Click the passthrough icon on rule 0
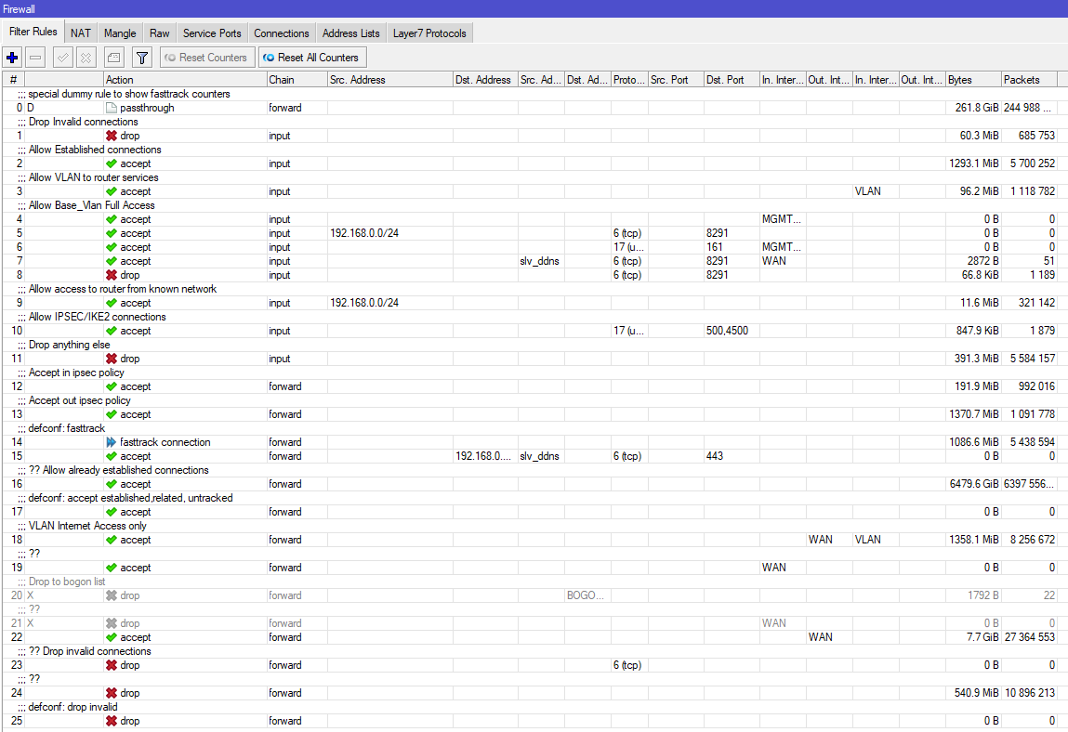Viewport: 1068px width, 732px height. [x=112, y=108]
